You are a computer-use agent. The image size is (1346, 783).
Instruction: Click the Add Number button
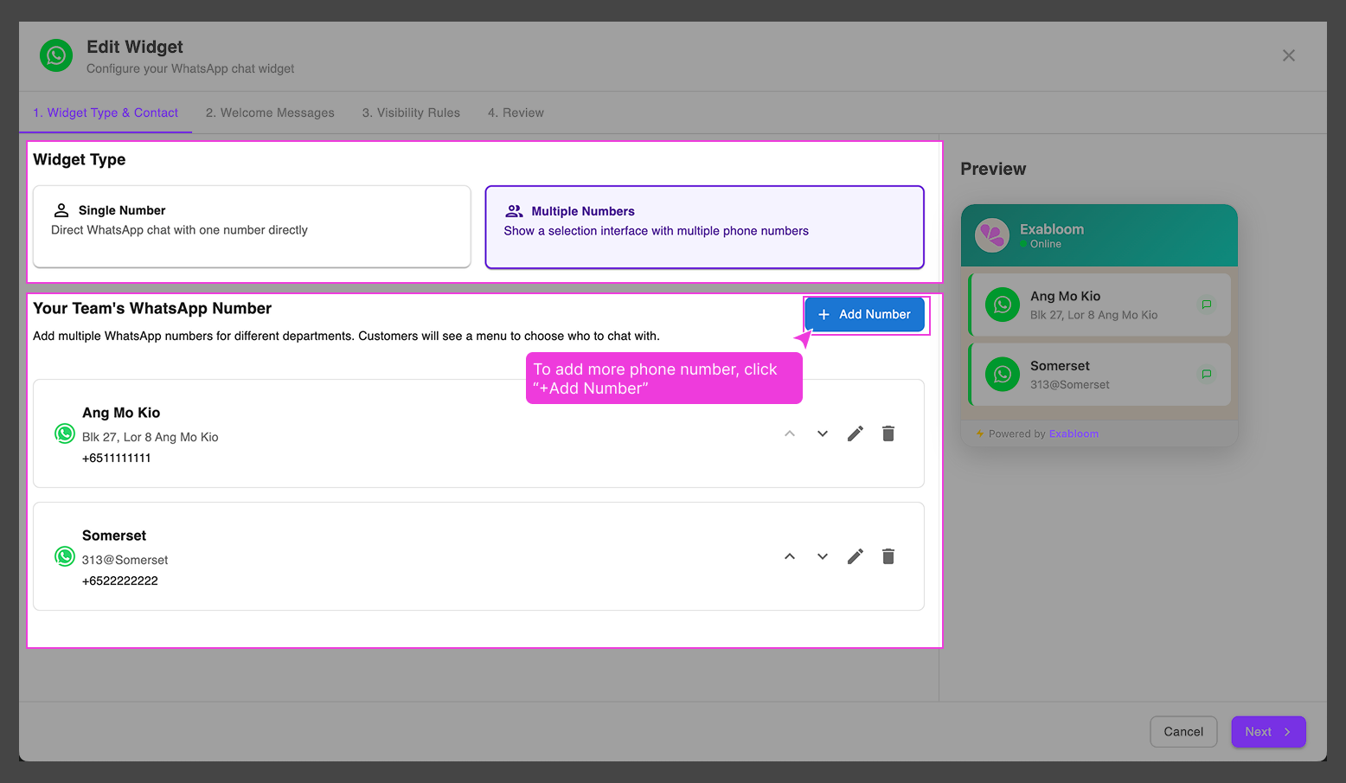pos(865,314)
